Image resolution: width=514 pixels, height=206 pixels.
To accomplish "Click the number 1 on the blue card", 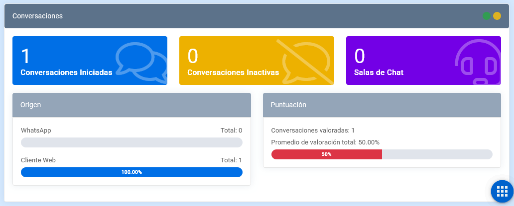I will pos(25,56).
